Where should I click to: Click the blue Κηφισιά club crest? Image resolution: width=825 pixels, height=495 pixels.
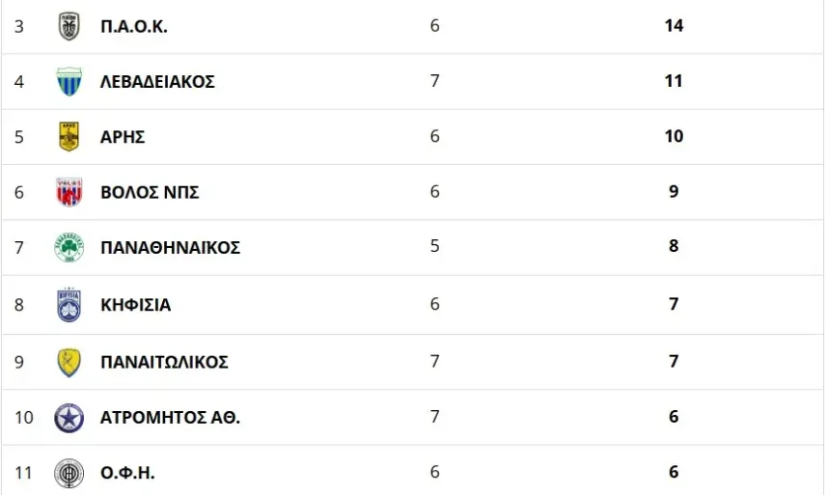[69, 305]
